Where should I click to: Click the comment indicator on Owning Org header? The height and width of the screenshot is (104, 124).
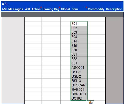point(59,7)
